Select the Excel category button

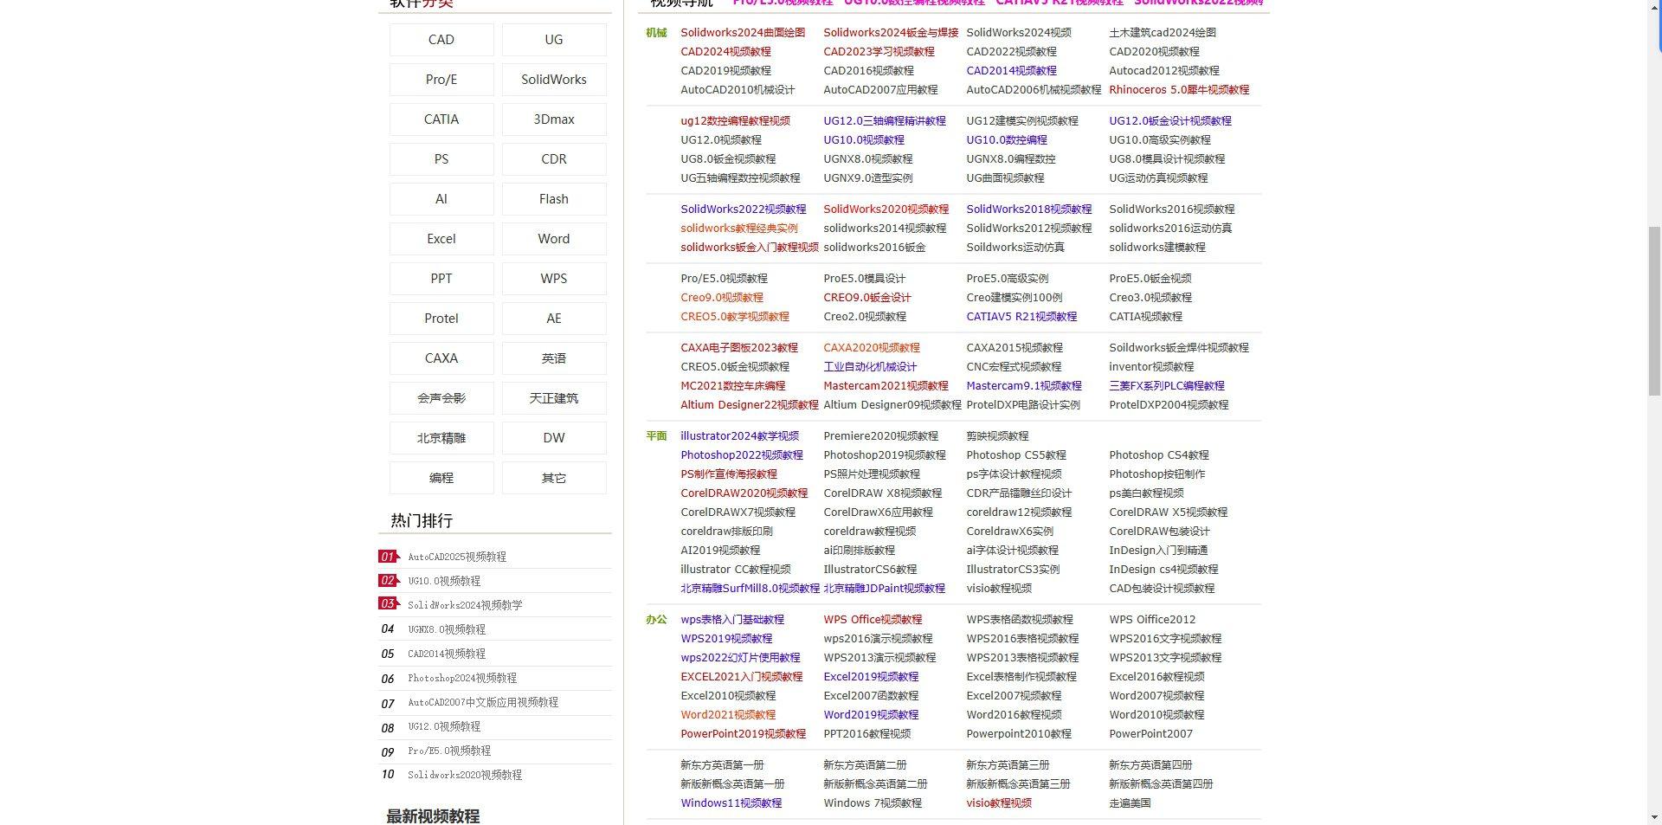[x=441, y=238]
